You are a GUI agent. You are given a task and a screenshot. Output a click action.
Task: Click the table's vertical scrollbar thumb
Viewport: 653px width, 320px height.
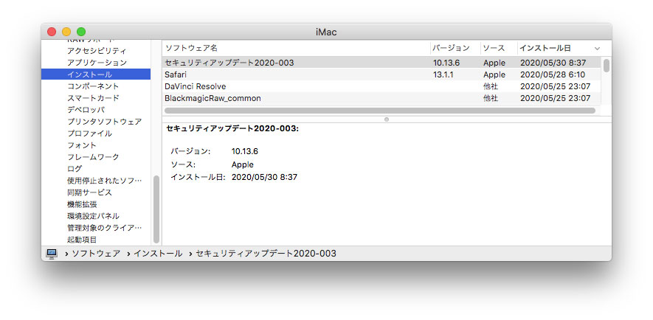coord(607,66)
